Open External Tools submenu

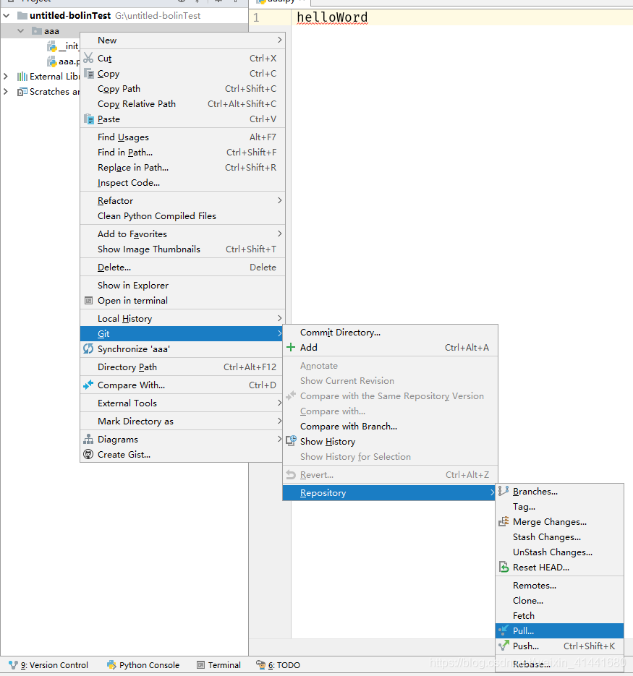(182, 403)
